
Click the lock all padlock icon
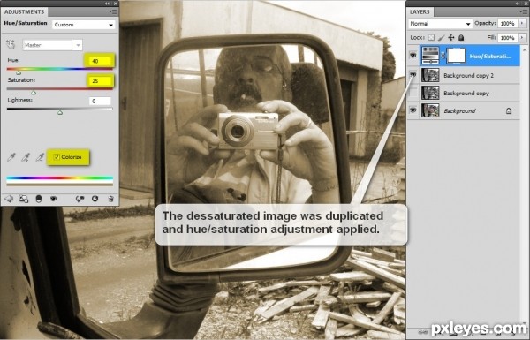click(461, 37)
